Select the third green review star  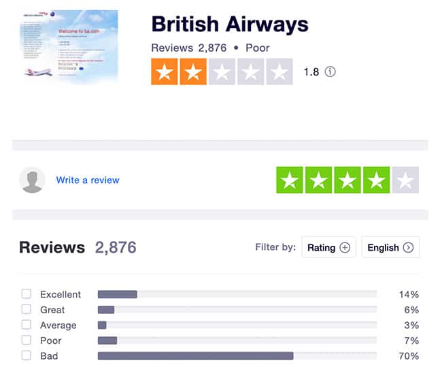(347, 180)
